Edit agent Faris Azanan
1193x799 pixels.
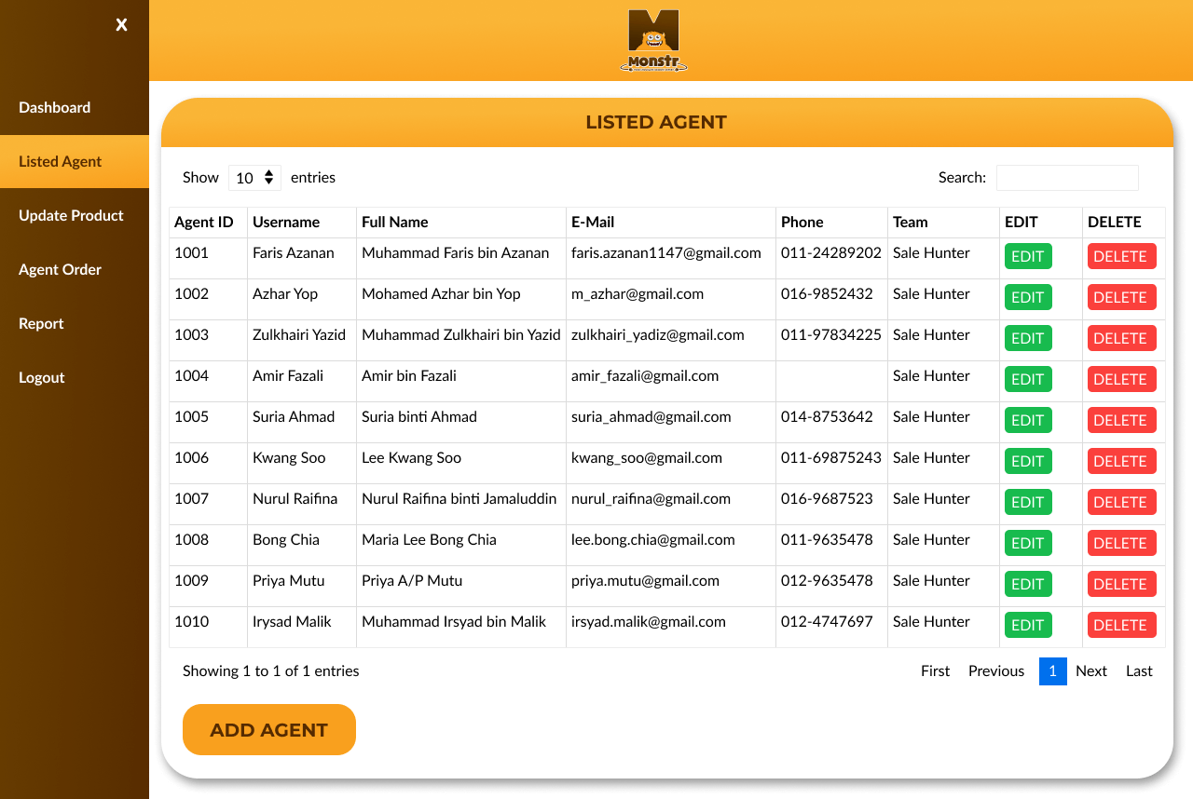tap(1027, 256)
